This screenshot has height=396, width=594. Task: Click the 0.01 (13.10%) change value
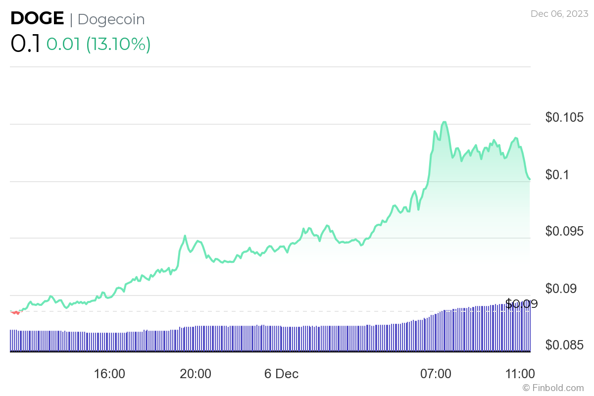(x=99, y=44)
